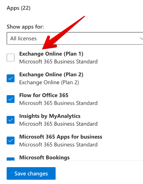The image size is (143, 184).
Task: Click the Insights by MyAnalytics label
Action: (50, 116)
